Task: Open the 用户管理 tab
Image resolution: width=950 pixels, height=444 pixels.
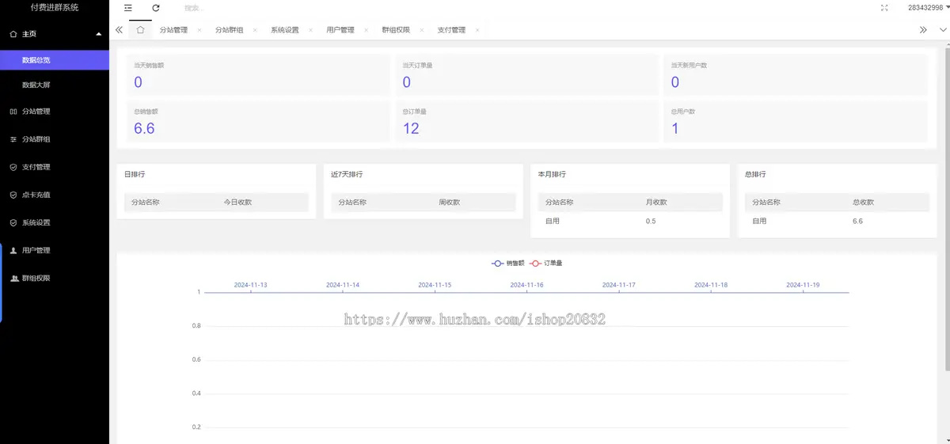Action: (x=340, y=30)
